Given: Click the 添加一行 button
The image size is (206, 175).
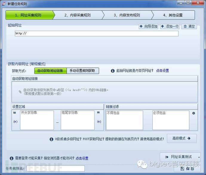Looking at the screenshot, I should pyautogui.click(x=170, y=26).
